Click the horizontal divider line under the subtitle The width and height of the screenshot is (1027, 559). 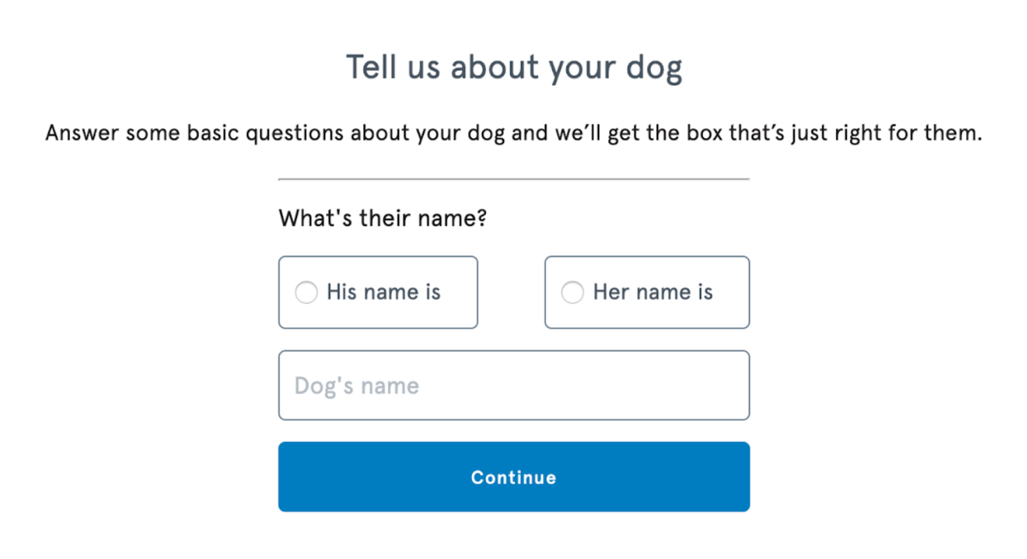[x=513, y=179]
